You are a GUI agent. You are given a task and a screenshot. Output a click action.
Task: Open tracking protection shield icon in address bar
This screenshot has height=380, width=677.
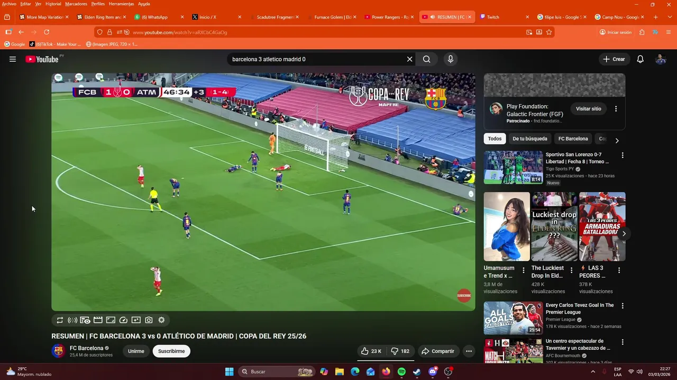(x=99, y=32)
